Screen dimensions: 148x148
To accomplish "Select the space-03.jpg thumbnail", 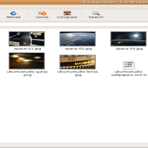I will pos(128,39).
